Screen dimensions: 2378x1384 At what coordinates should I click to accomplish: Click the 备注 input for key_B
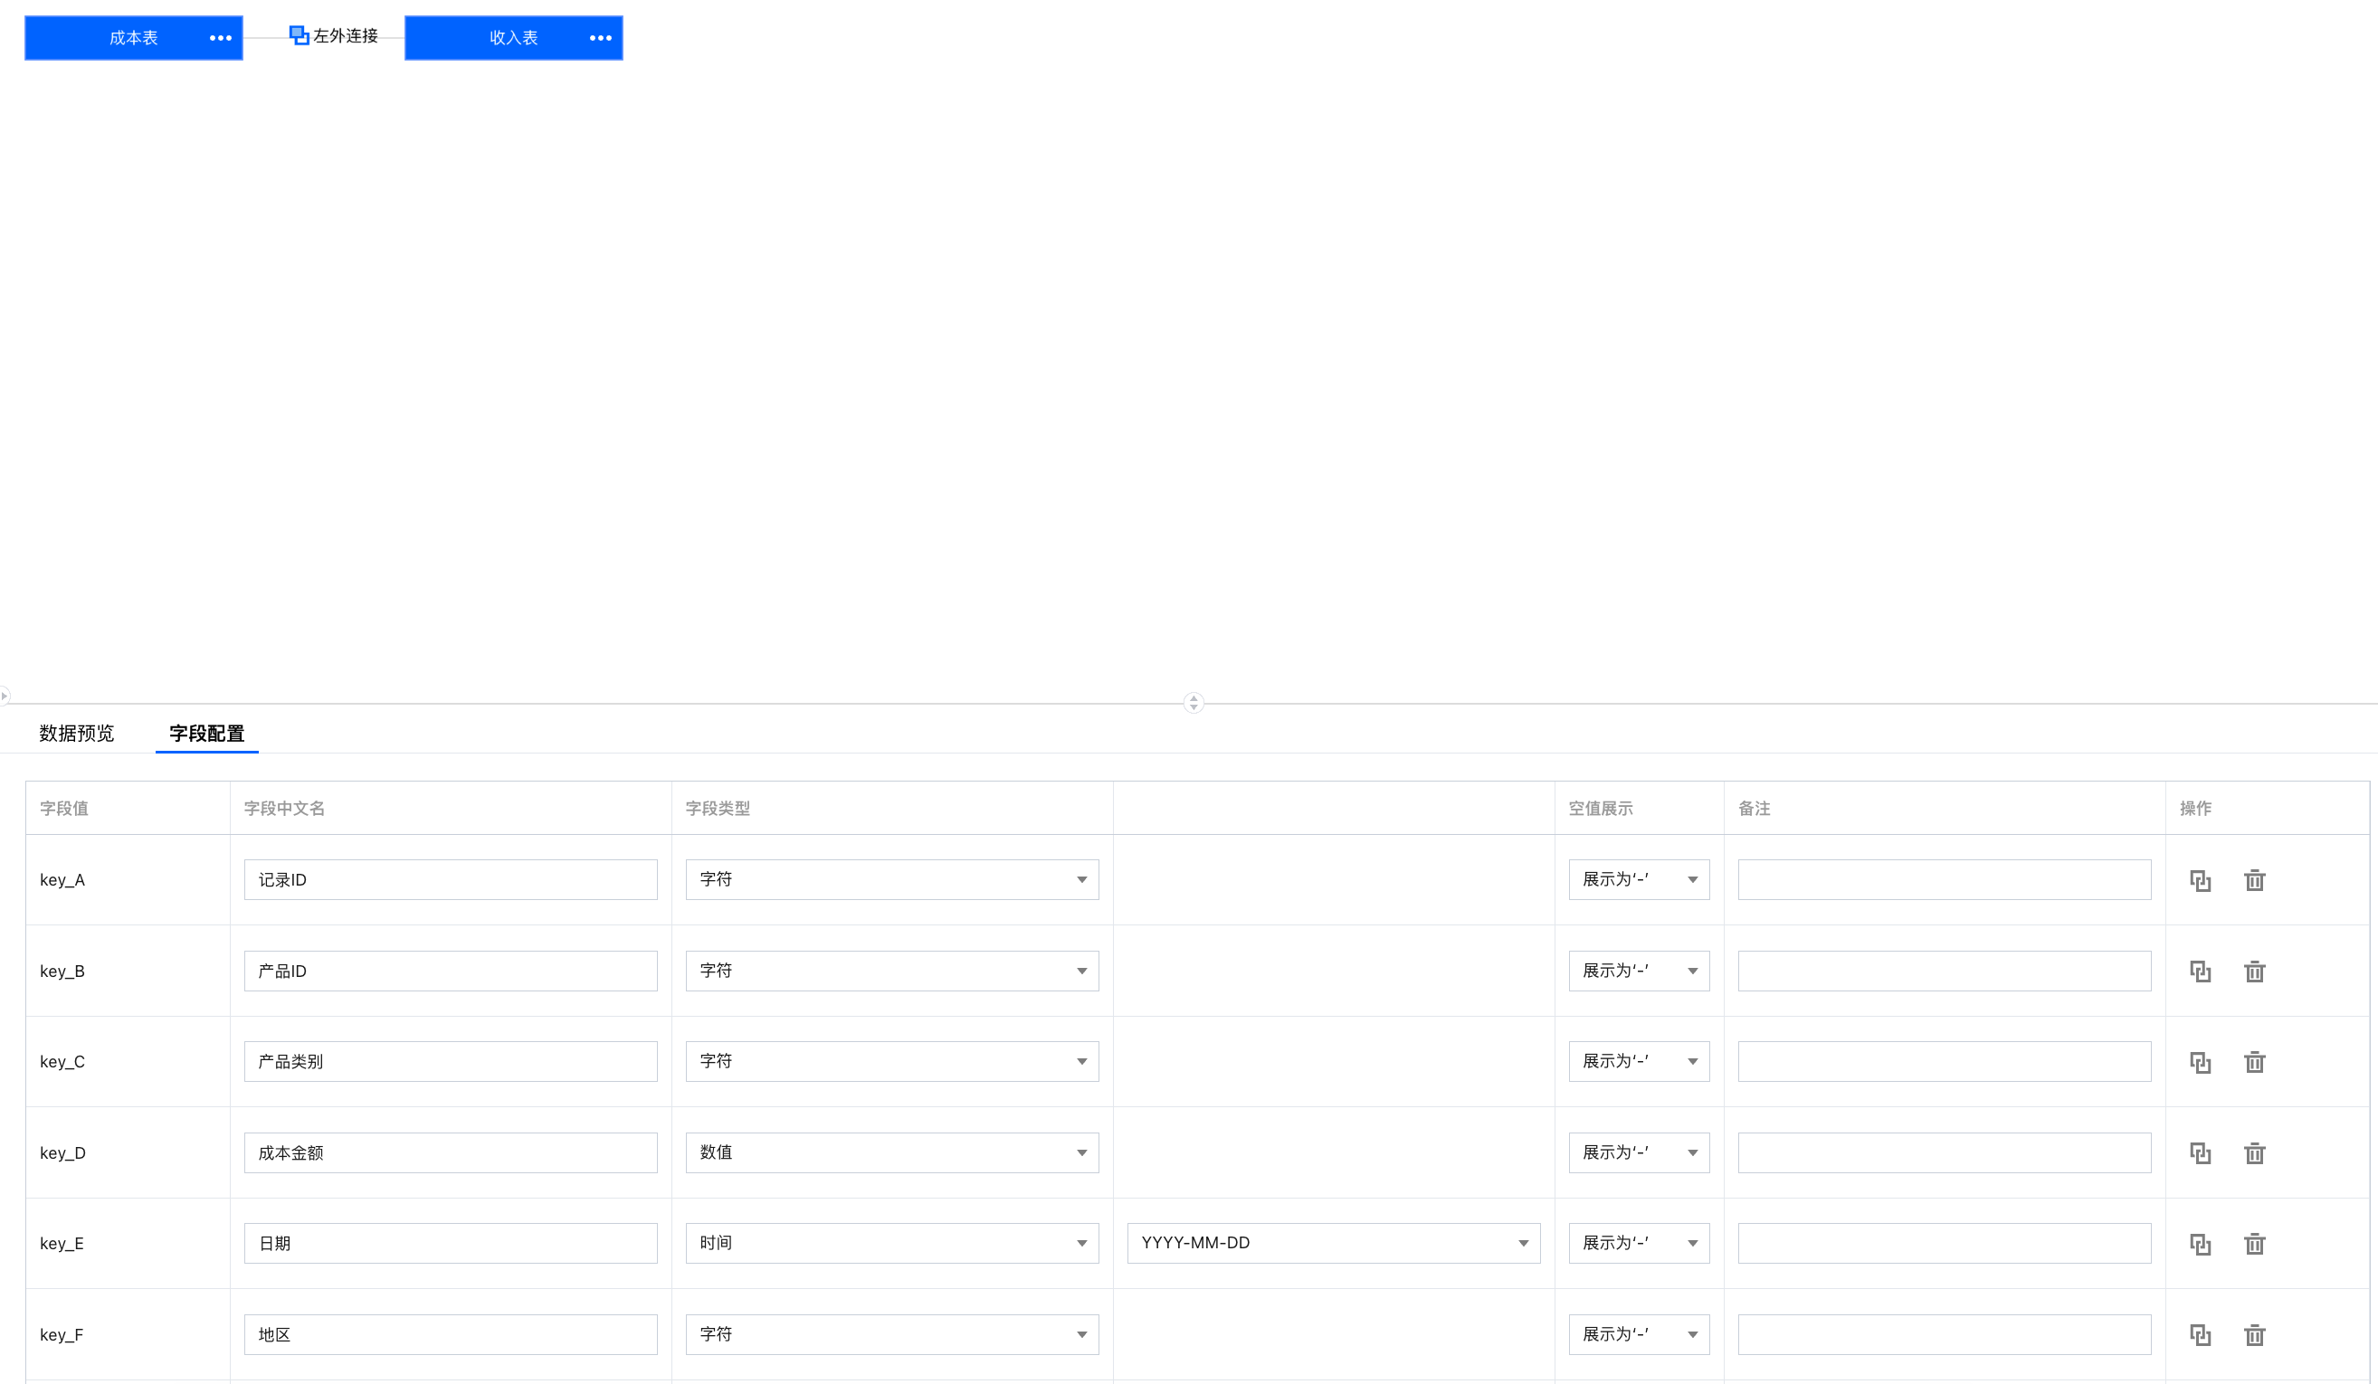point(1944,971)
